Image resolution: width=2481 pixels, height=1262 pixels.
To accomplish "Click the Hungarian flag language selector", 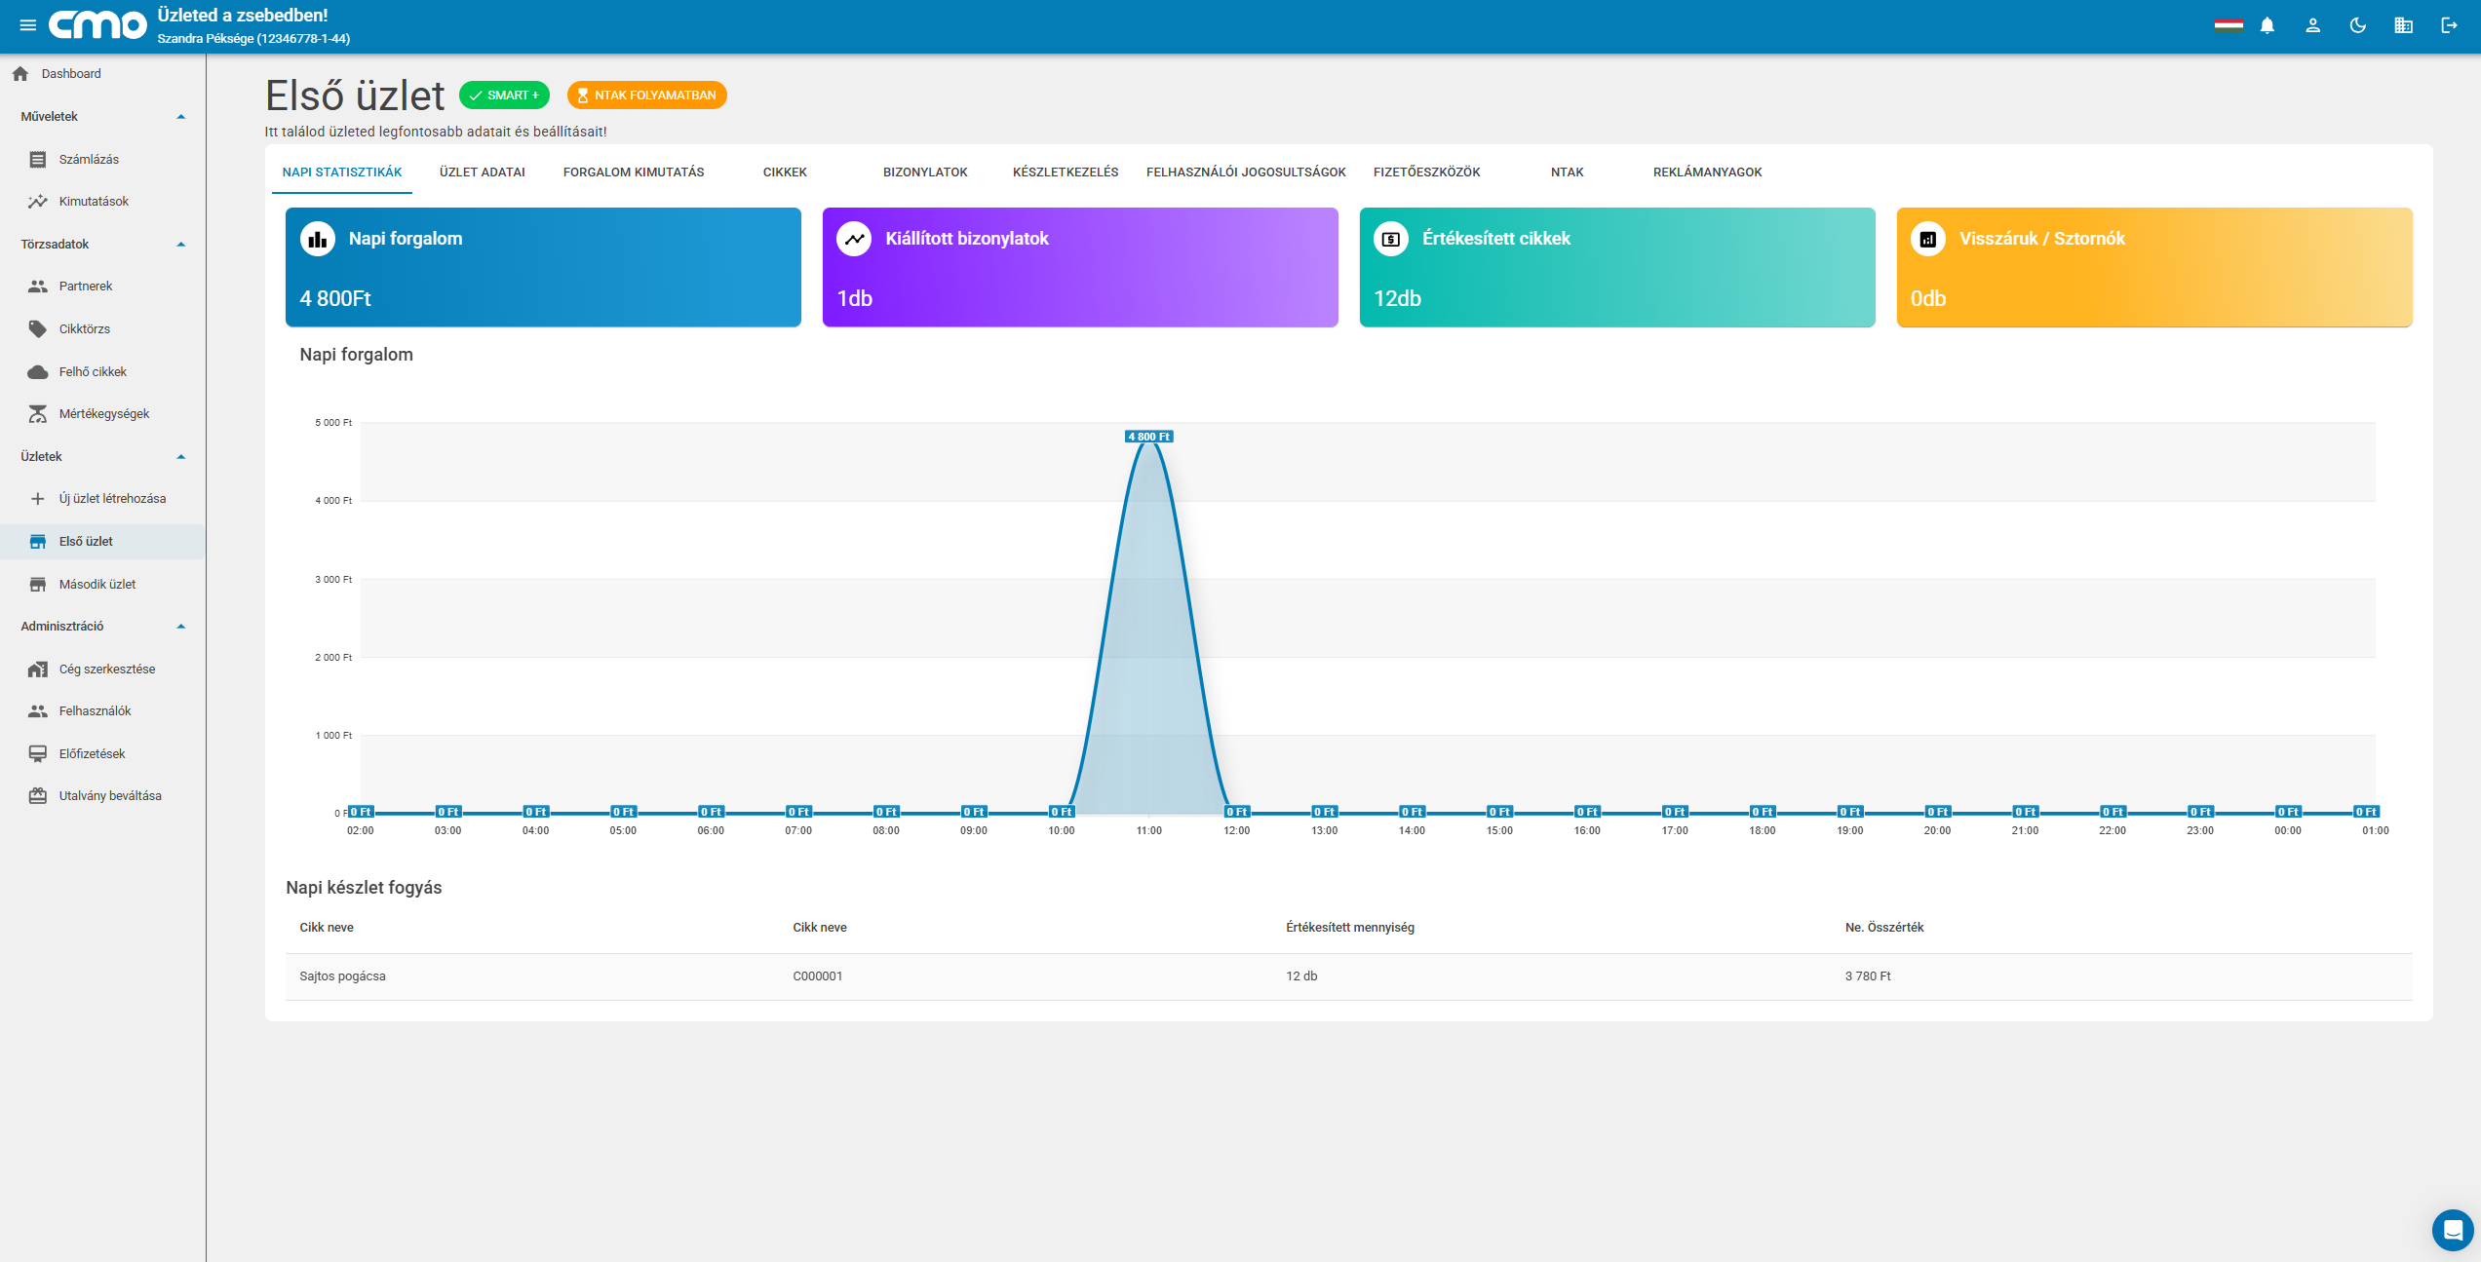I will 2228,25.
